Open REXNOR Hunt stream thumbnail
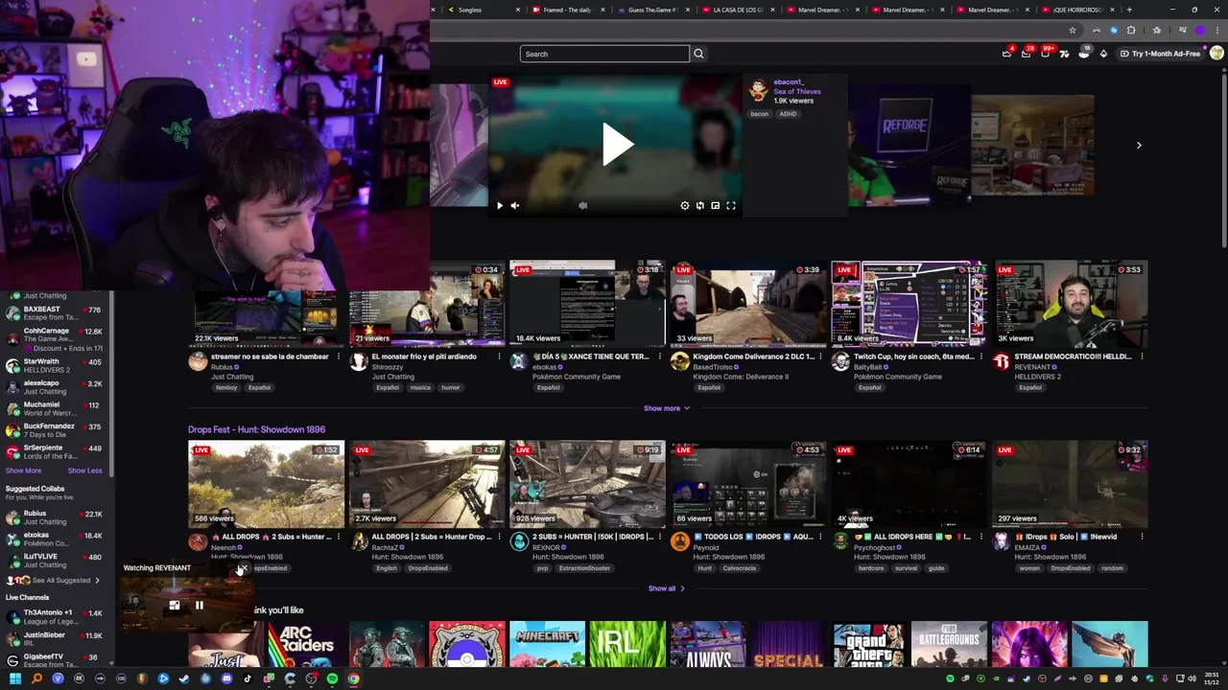This screenshot has width=1228, height=690. (x=587, y=484)
